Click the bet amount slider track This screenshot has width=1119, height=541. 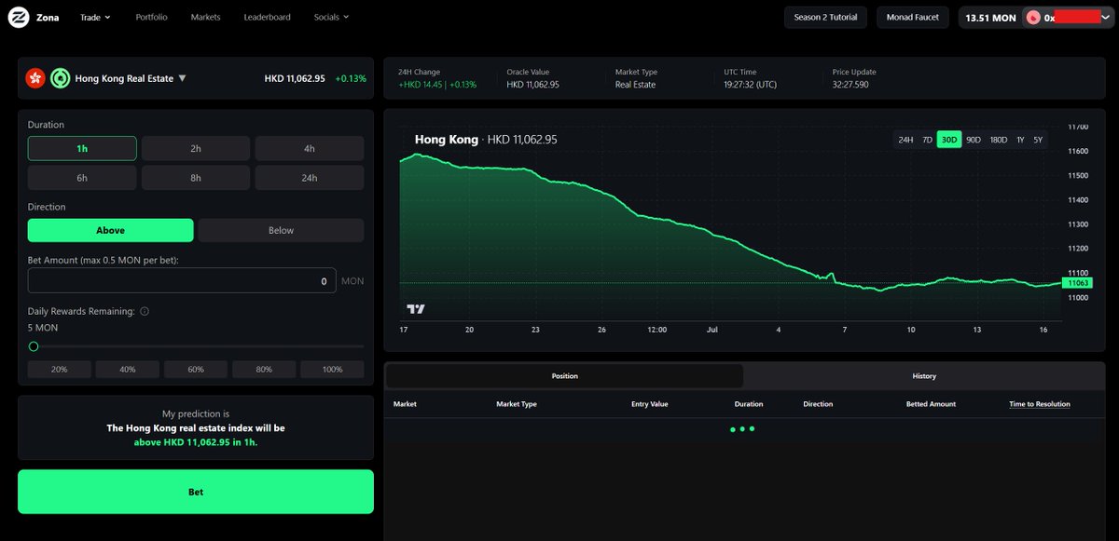(196, 346)
